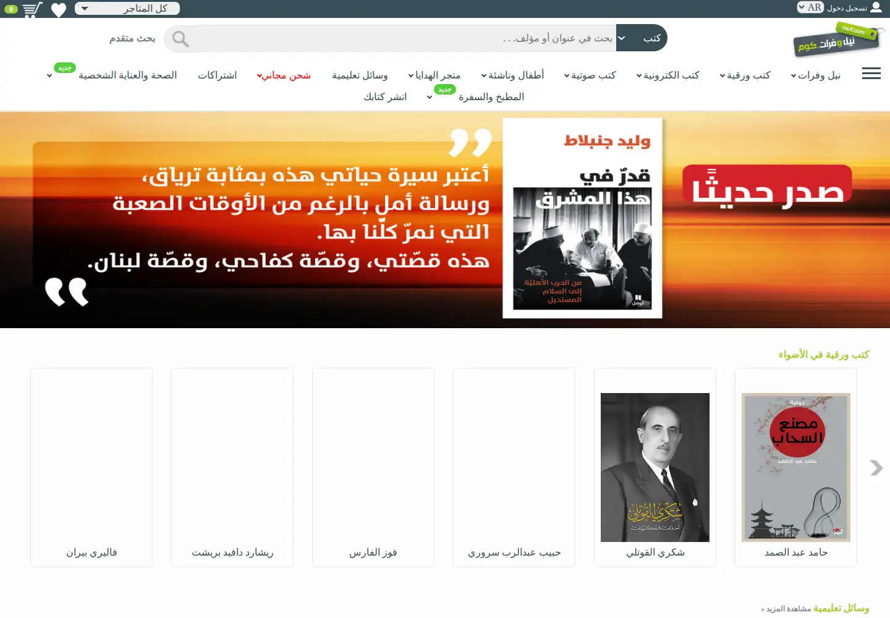890x618 pixels.
Task: Click the cart item count badge
Action: pos(11,9)
